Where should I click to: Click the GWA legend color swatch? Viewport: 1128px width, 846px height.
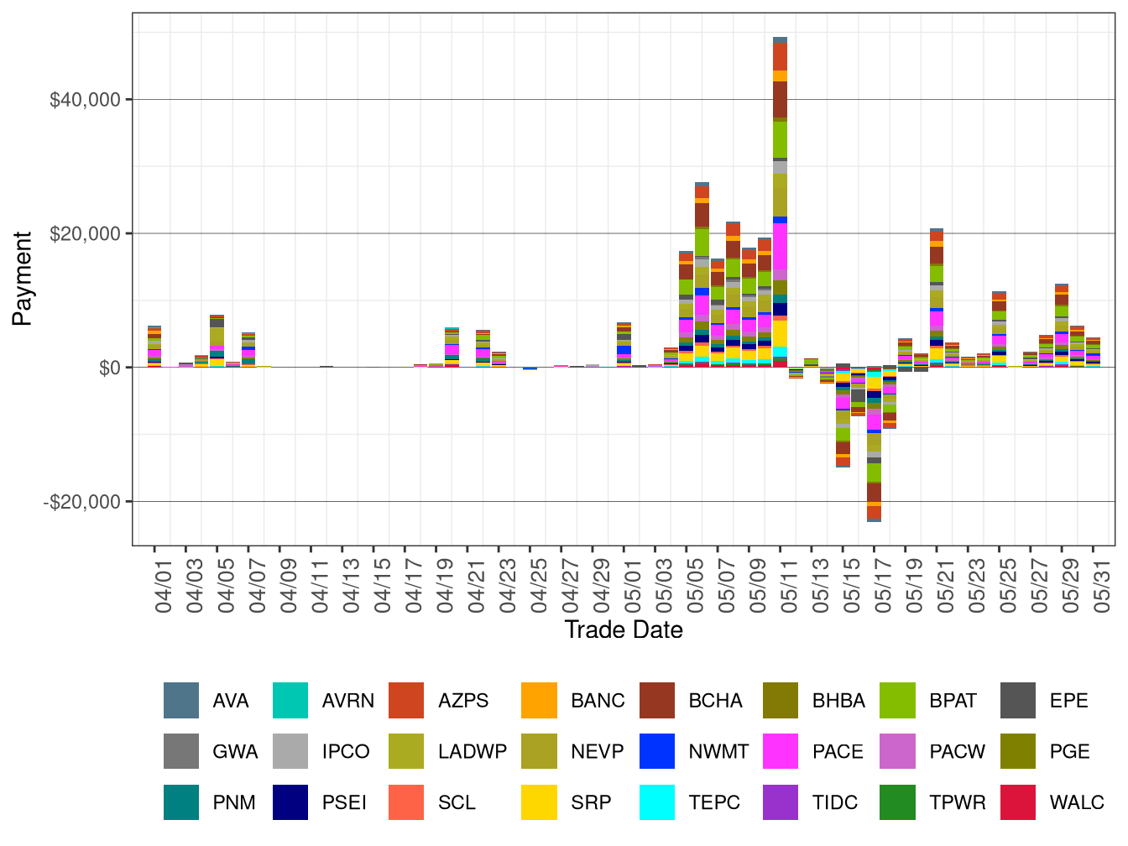(x=181, y=751)
